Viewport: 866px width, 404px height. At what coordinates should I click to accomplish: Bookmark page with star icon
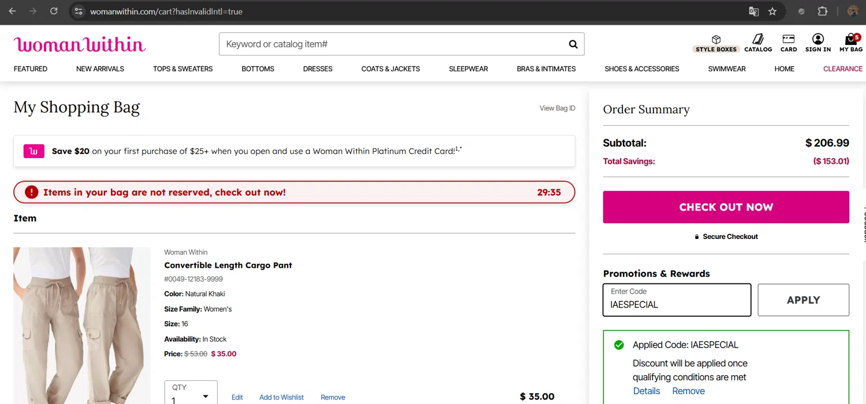point(772,12)
